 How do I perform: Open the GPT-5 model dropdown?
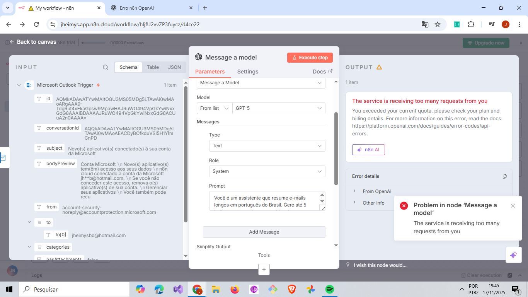pyautogui.click(x=279, y=108)
